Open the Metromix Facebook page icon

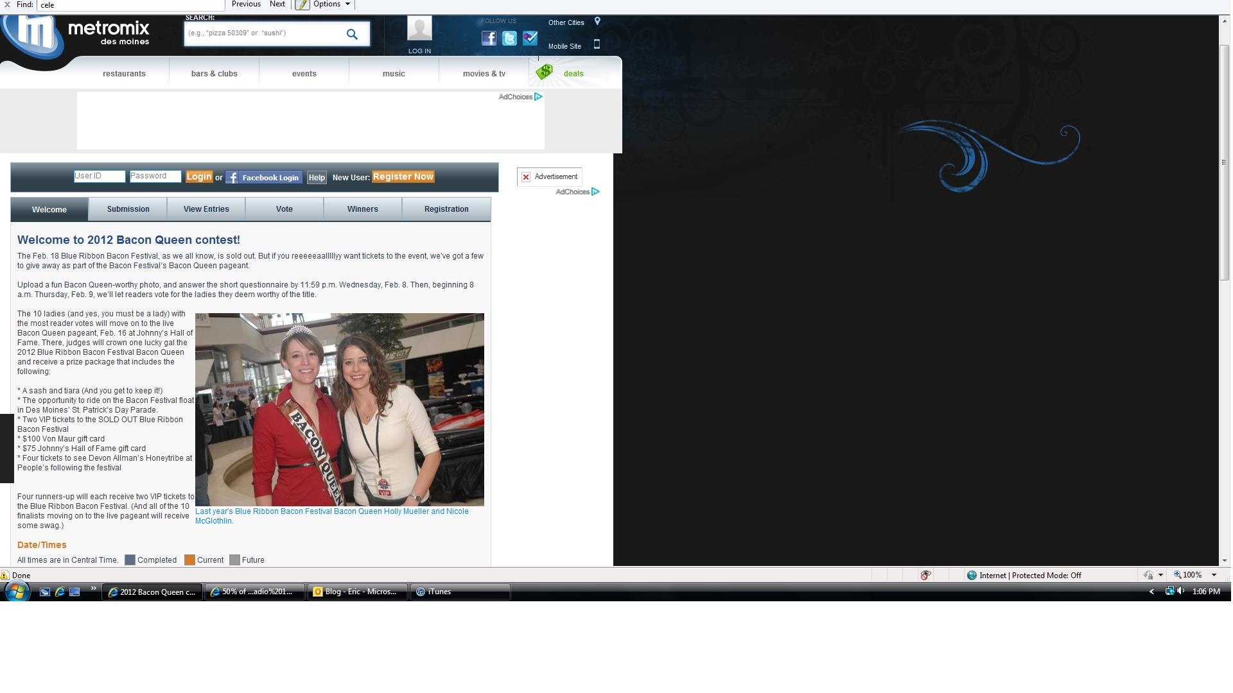[489, 38]
